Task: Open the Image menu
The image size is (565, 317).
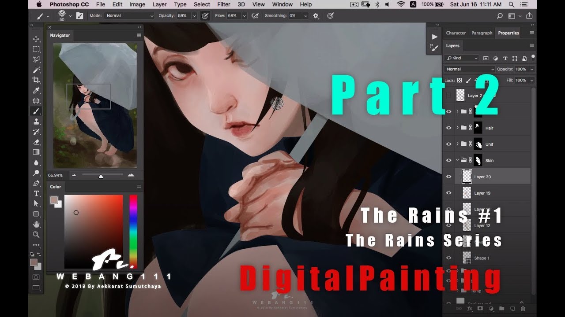Action: pos(137,4)
